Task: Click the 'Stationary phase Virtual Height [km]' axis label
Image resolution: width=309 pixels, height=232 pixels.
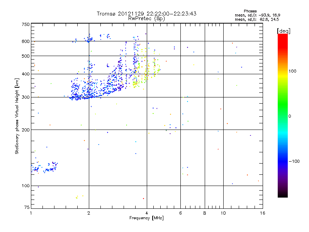Action: [17, 116]
